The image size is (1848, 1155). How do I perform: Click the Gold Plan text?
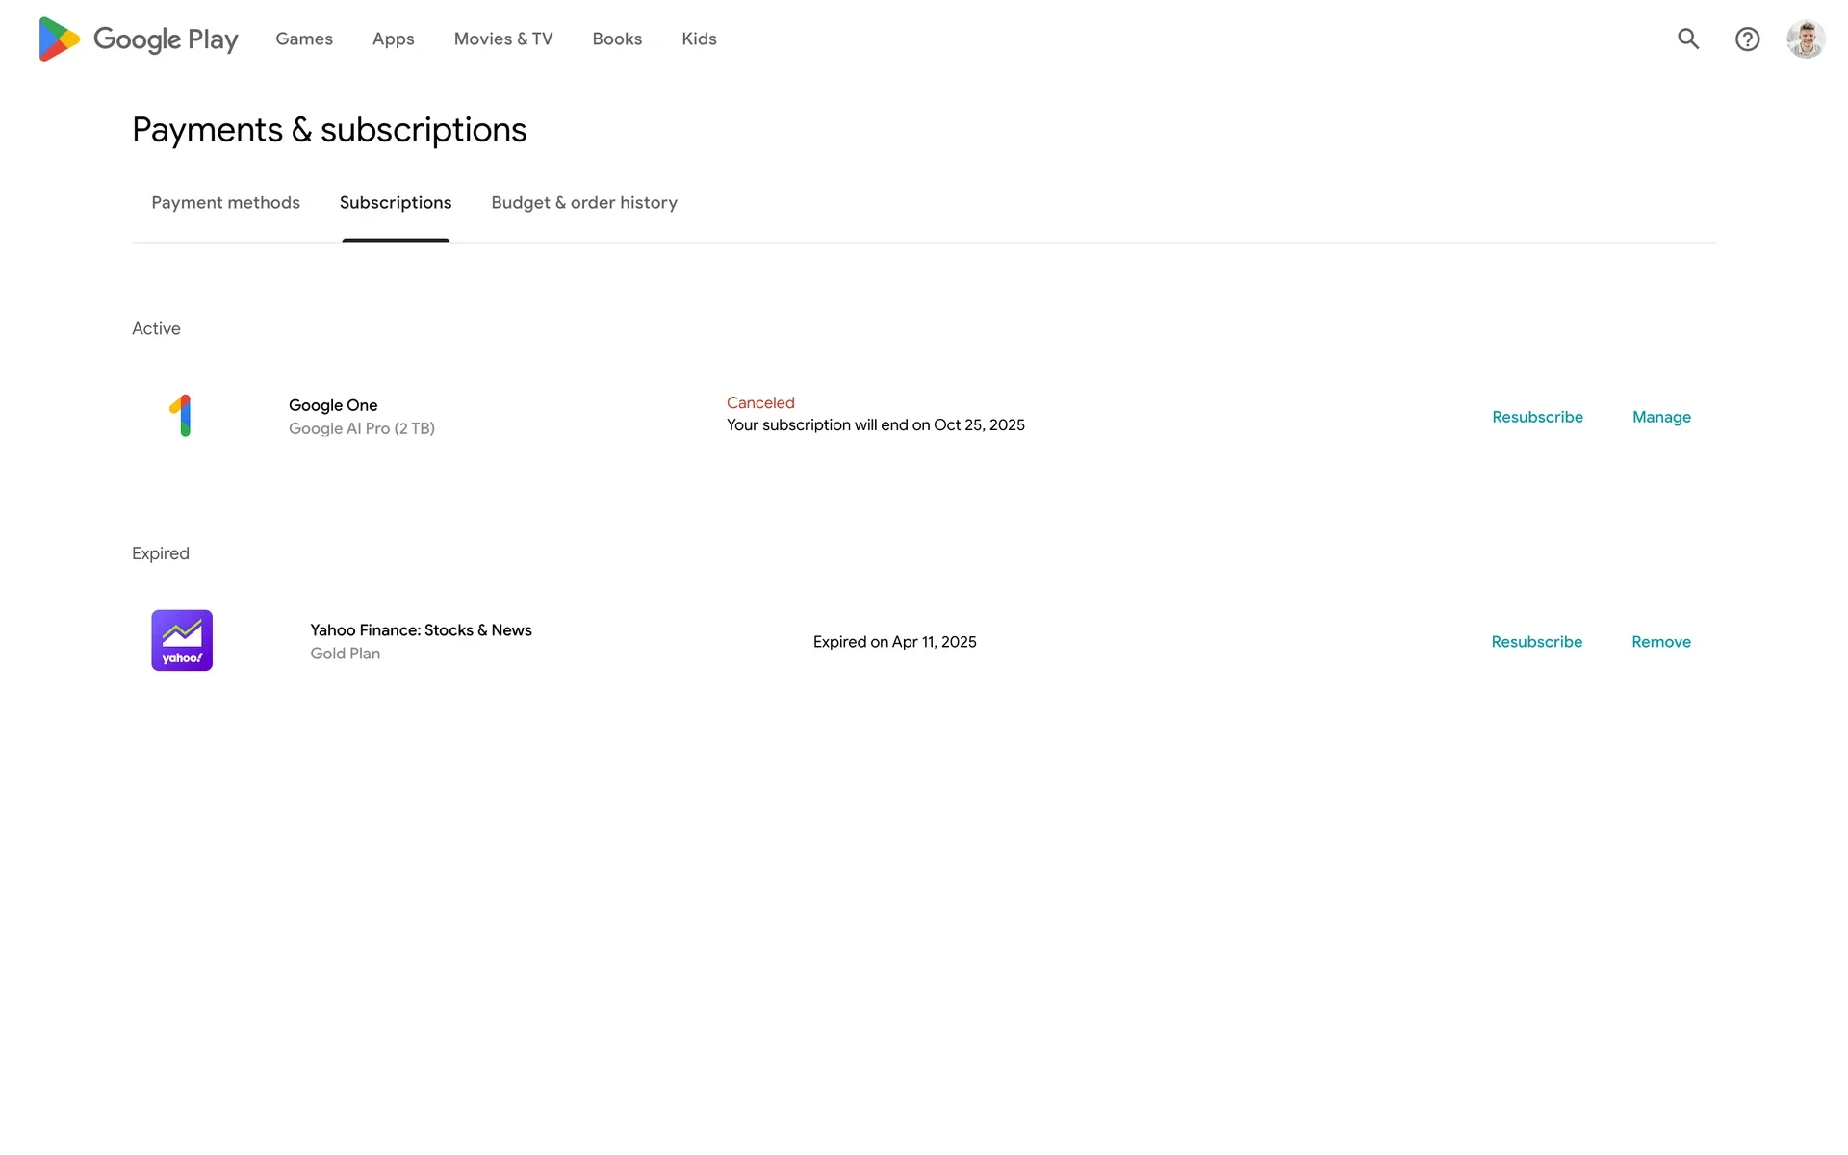point(345,654)
